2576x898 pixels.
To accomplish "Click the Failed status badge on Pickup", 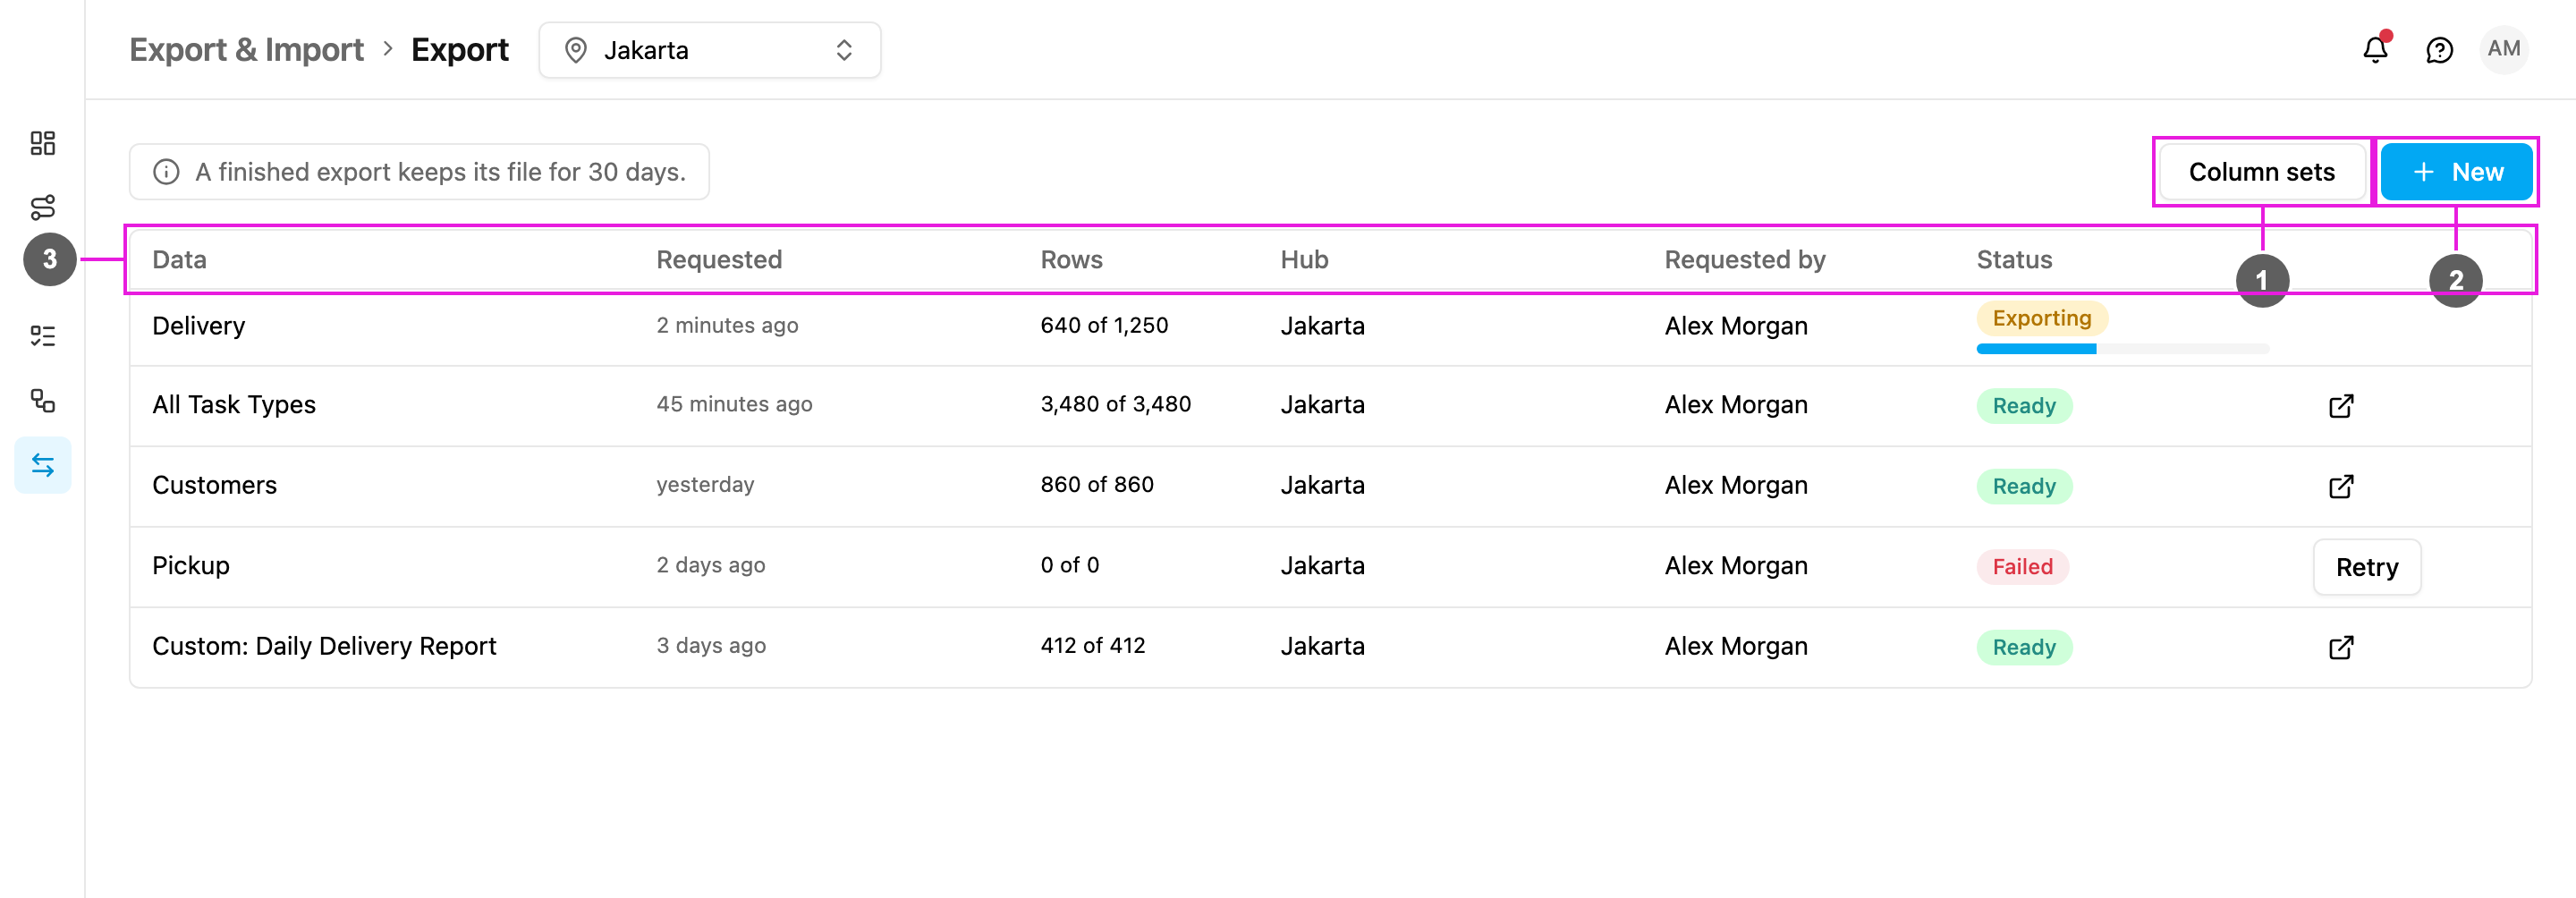I will (x=2022, y=567).
